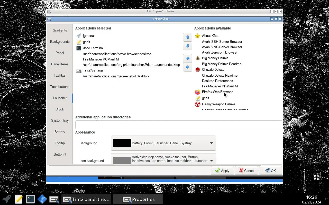
Task: Click the Heavy Weapon Deluxe radiation icon
Action: pos(197,104)
